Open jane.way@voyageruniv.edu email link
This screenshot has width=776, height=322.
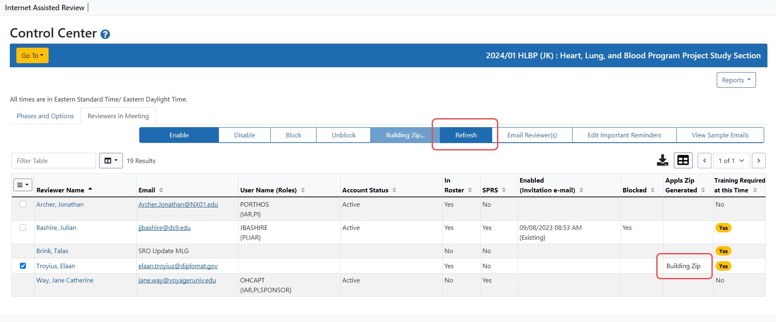(x=177, y=280)
